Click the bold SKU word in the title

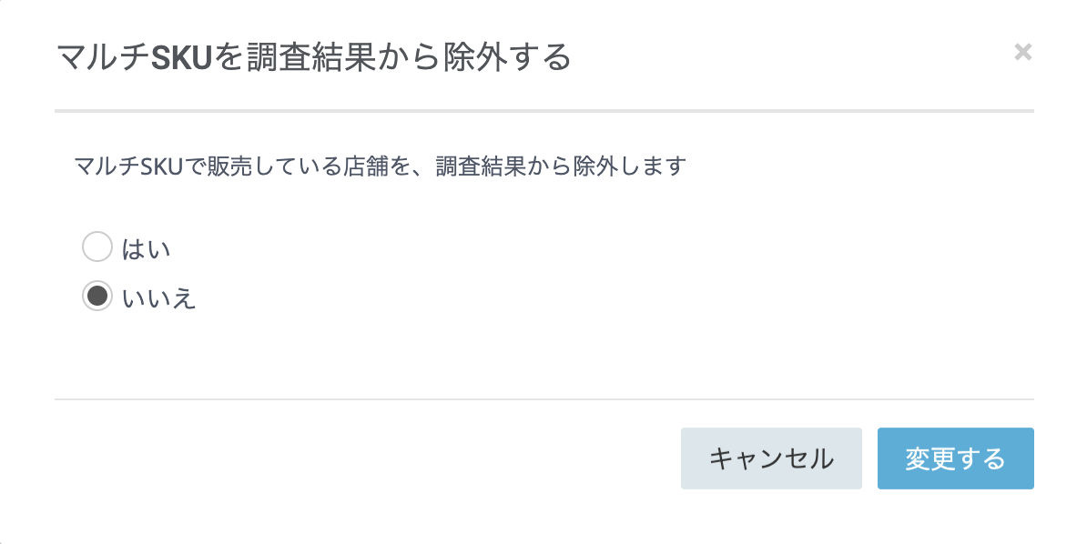pos(180,58)
